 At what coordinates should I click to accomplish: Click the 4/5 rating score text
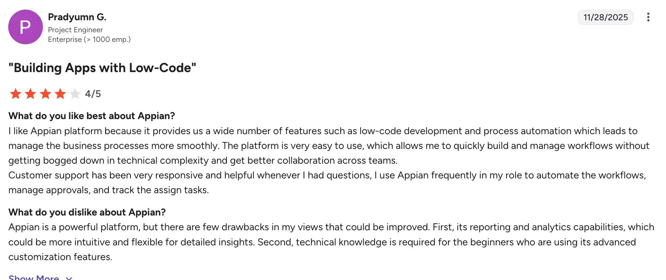point(93,94)
